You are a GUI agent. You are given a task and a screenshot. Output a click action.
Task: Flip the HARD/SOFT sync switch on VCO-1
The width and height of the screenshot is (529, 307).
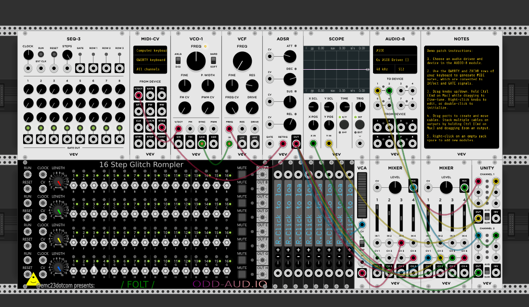(x=213, y=61)
